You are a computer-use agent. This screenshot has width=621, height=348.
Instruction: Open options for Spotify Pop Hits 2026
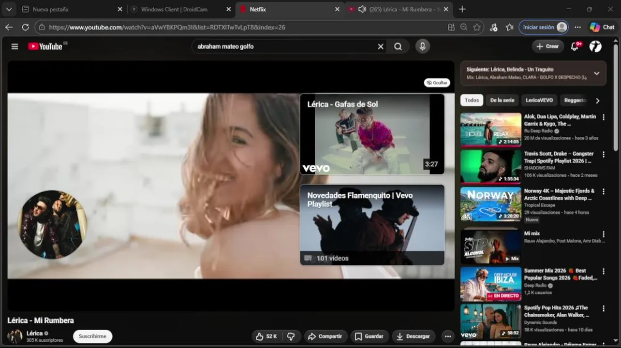click(603, 308)
